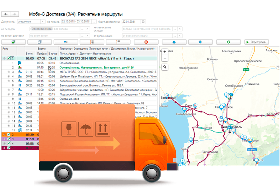Click the Перестроить button
The height and width of the screenshot is (189, 280).
(257, 42)
